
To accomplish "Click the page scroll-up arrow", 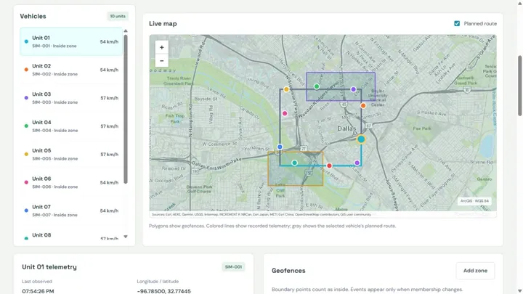I will pyautogui.click(x=519, y=3).
